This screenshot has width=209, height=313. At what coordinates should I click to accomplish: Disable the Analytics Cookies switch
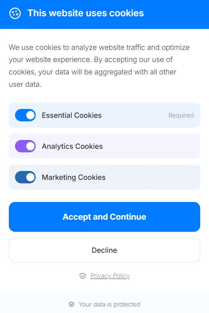pos(25,146)
